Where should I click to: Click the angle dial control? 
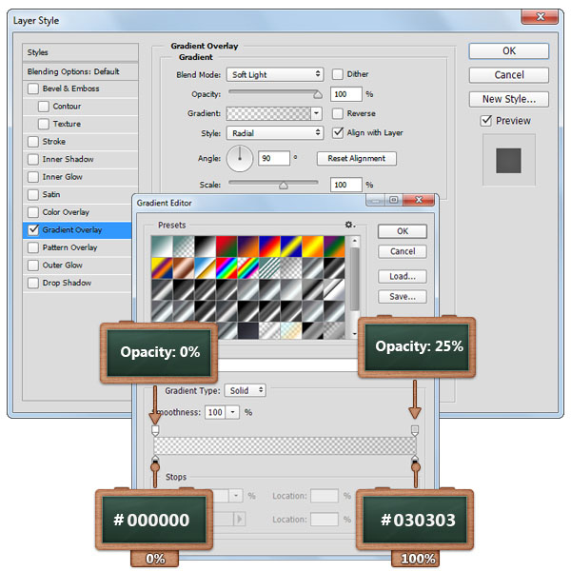click(x=239, y=158)
